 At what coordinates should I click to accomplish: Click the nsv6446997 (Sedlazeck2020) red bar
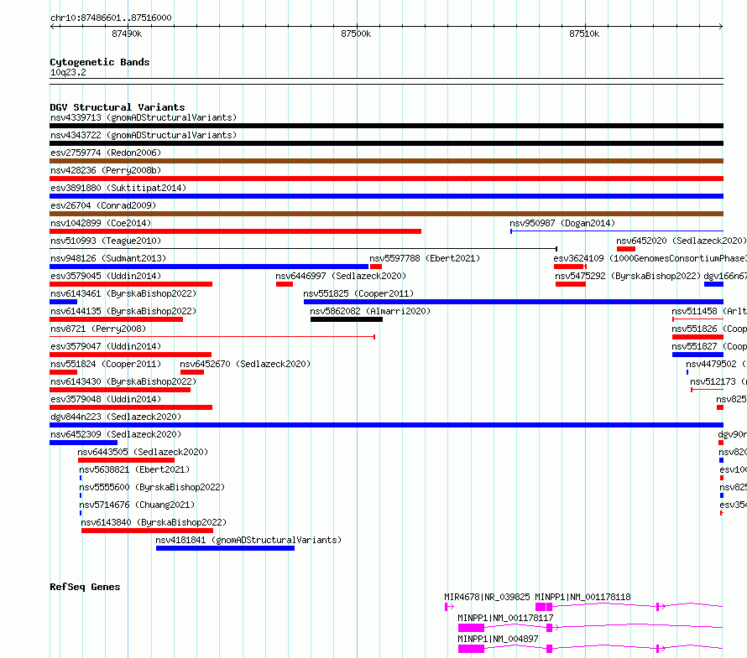(285, 284)
